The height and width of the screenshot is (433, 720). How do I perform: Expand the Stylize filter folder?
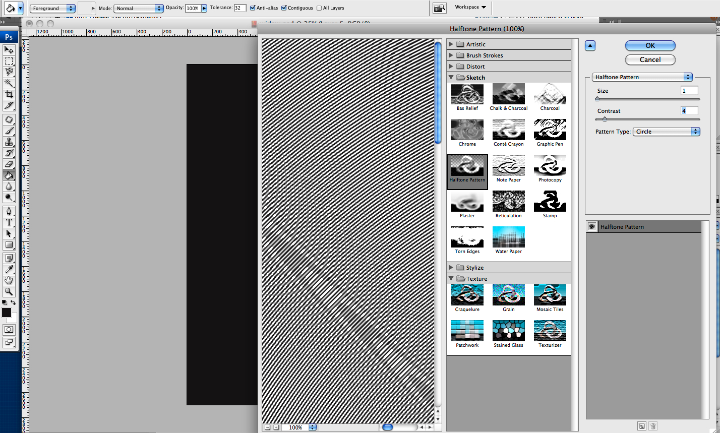tap(451, 268)
